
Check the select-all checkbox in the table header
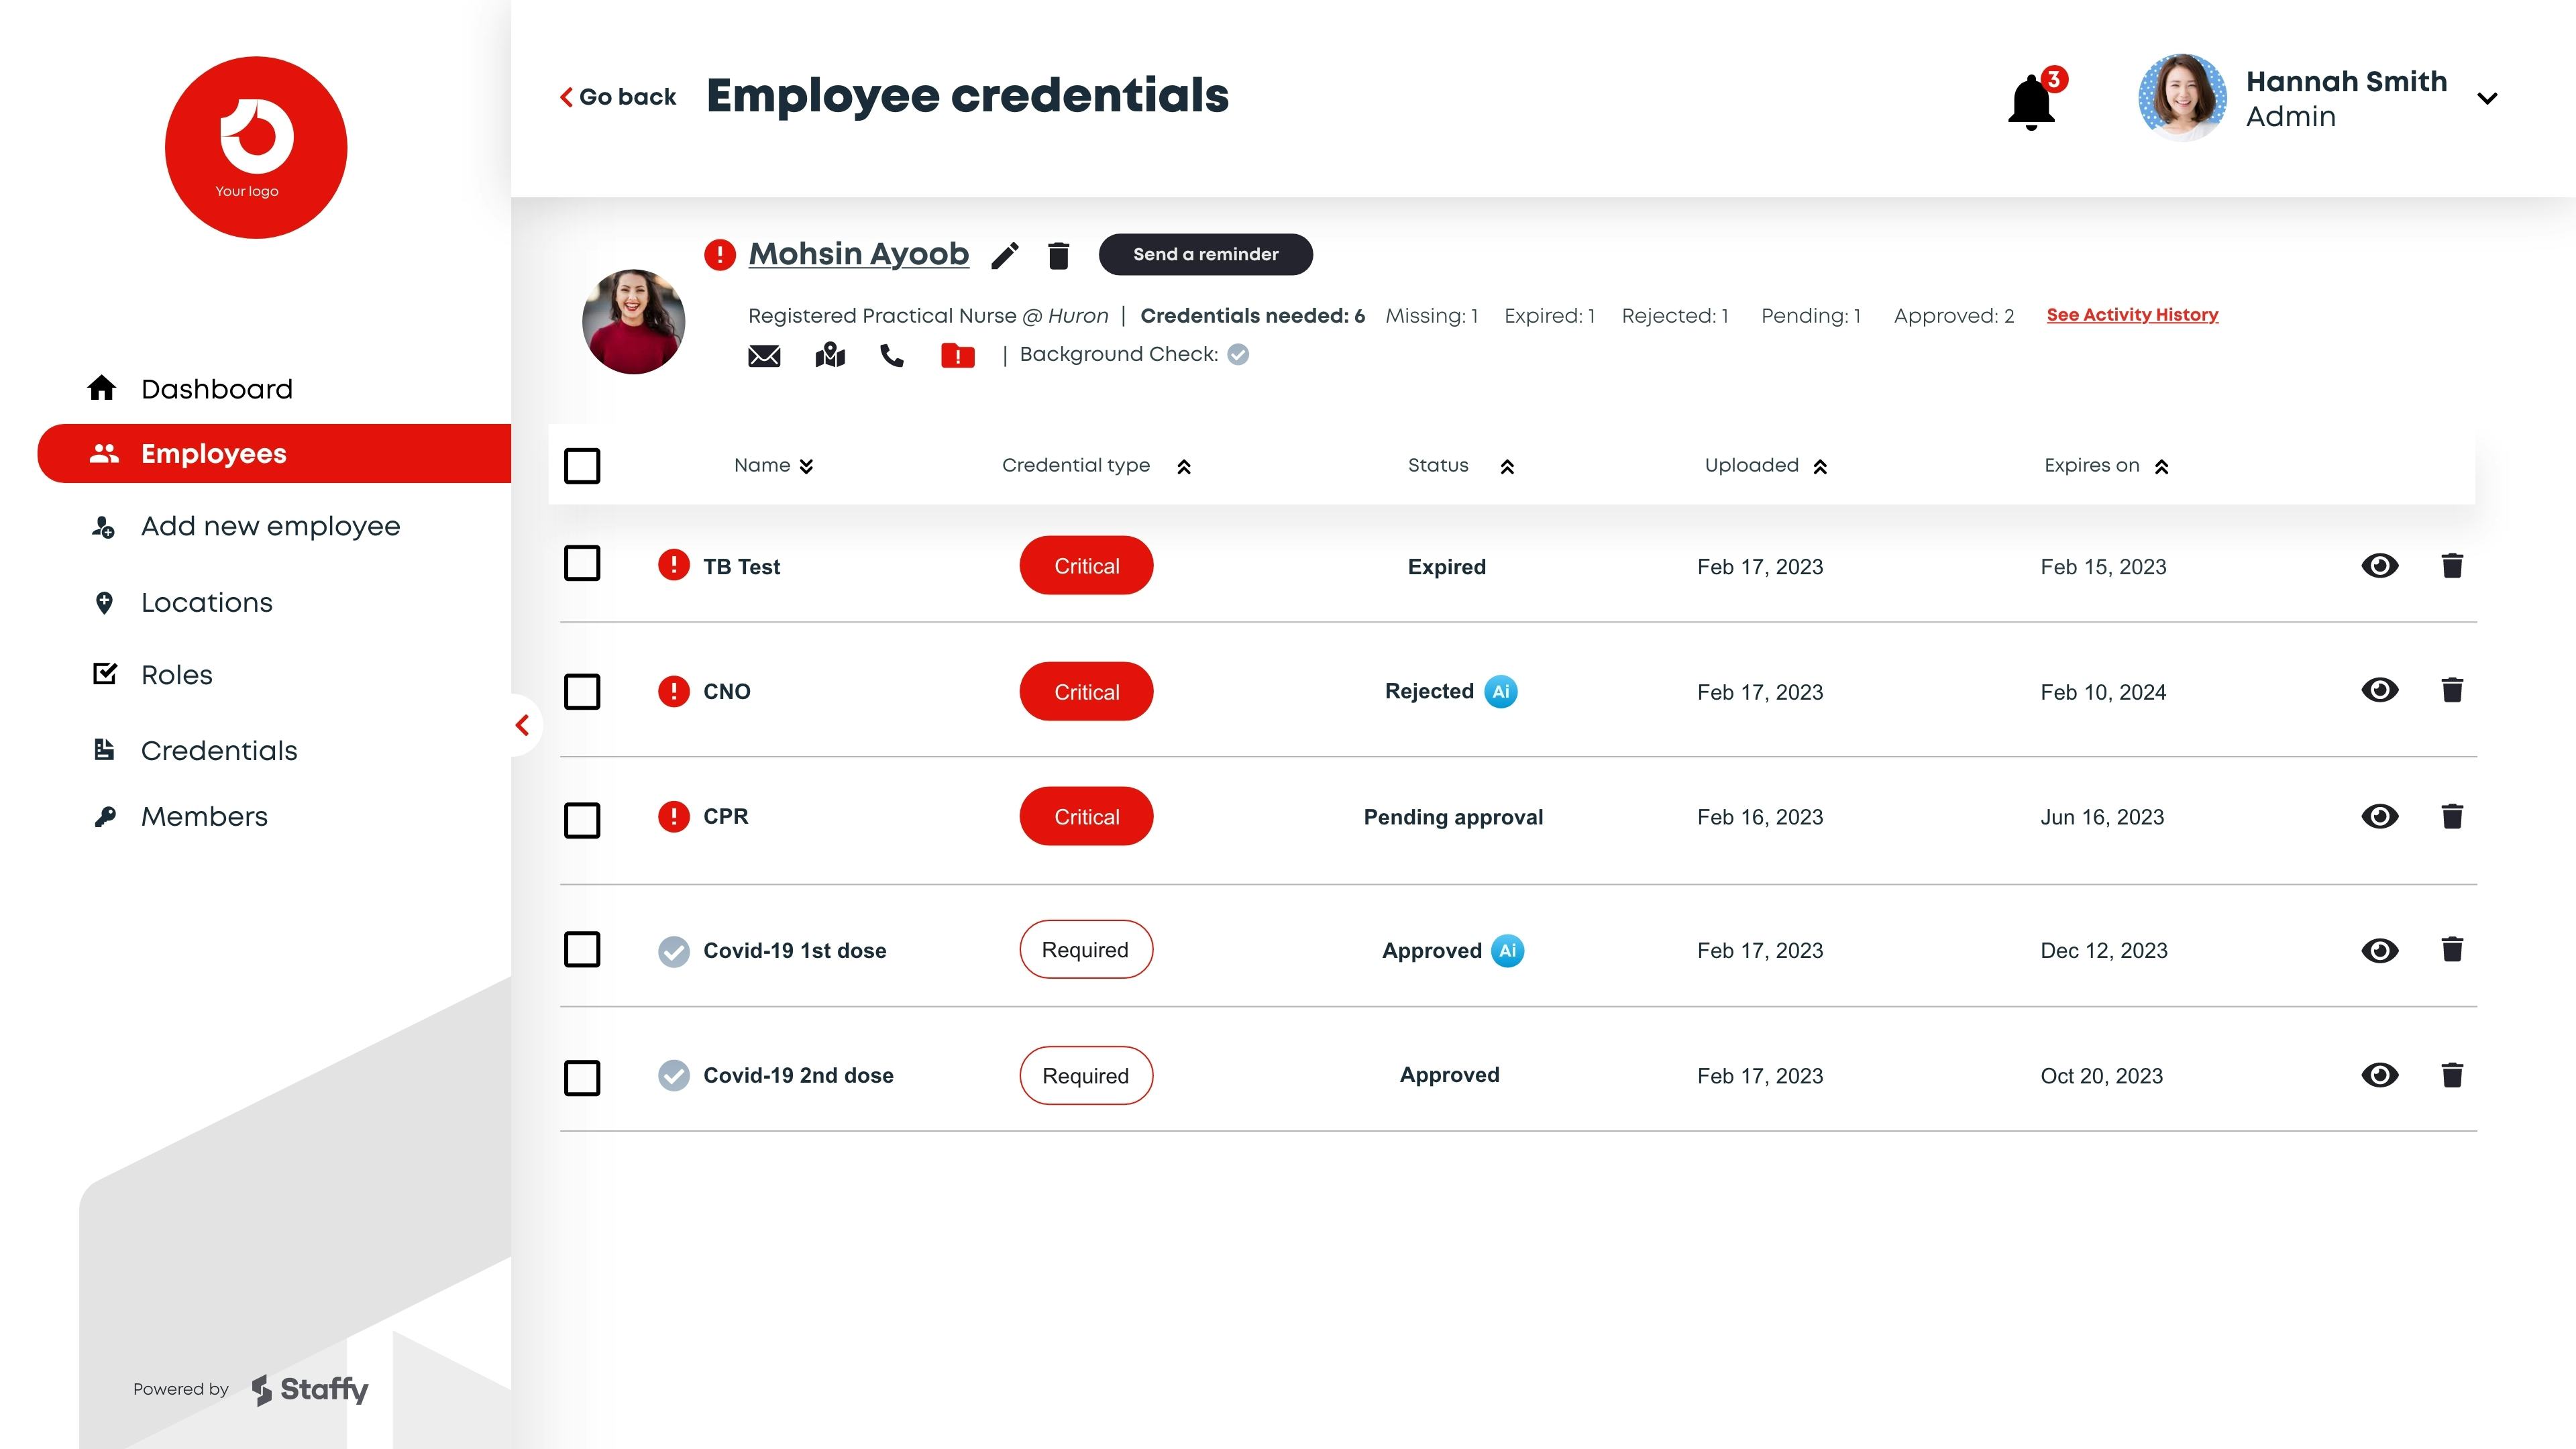pyautogui.click(x=582, y=465)
